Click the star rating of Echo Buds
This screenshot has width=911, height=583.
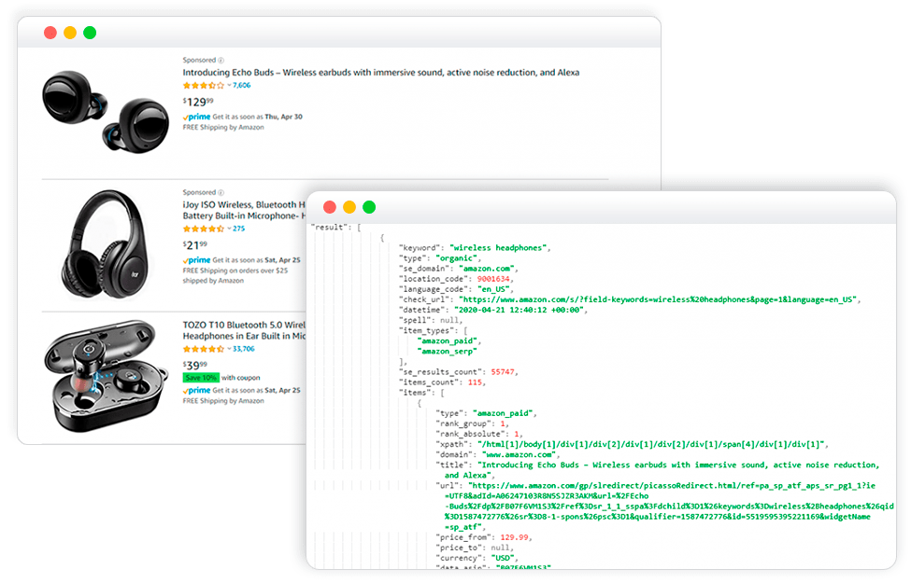(x=204, y=85)
